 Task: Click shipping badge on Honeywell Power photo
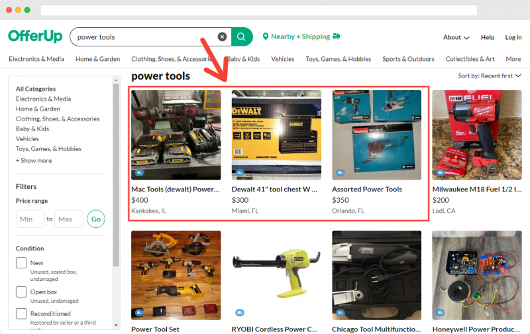point(440,313)
